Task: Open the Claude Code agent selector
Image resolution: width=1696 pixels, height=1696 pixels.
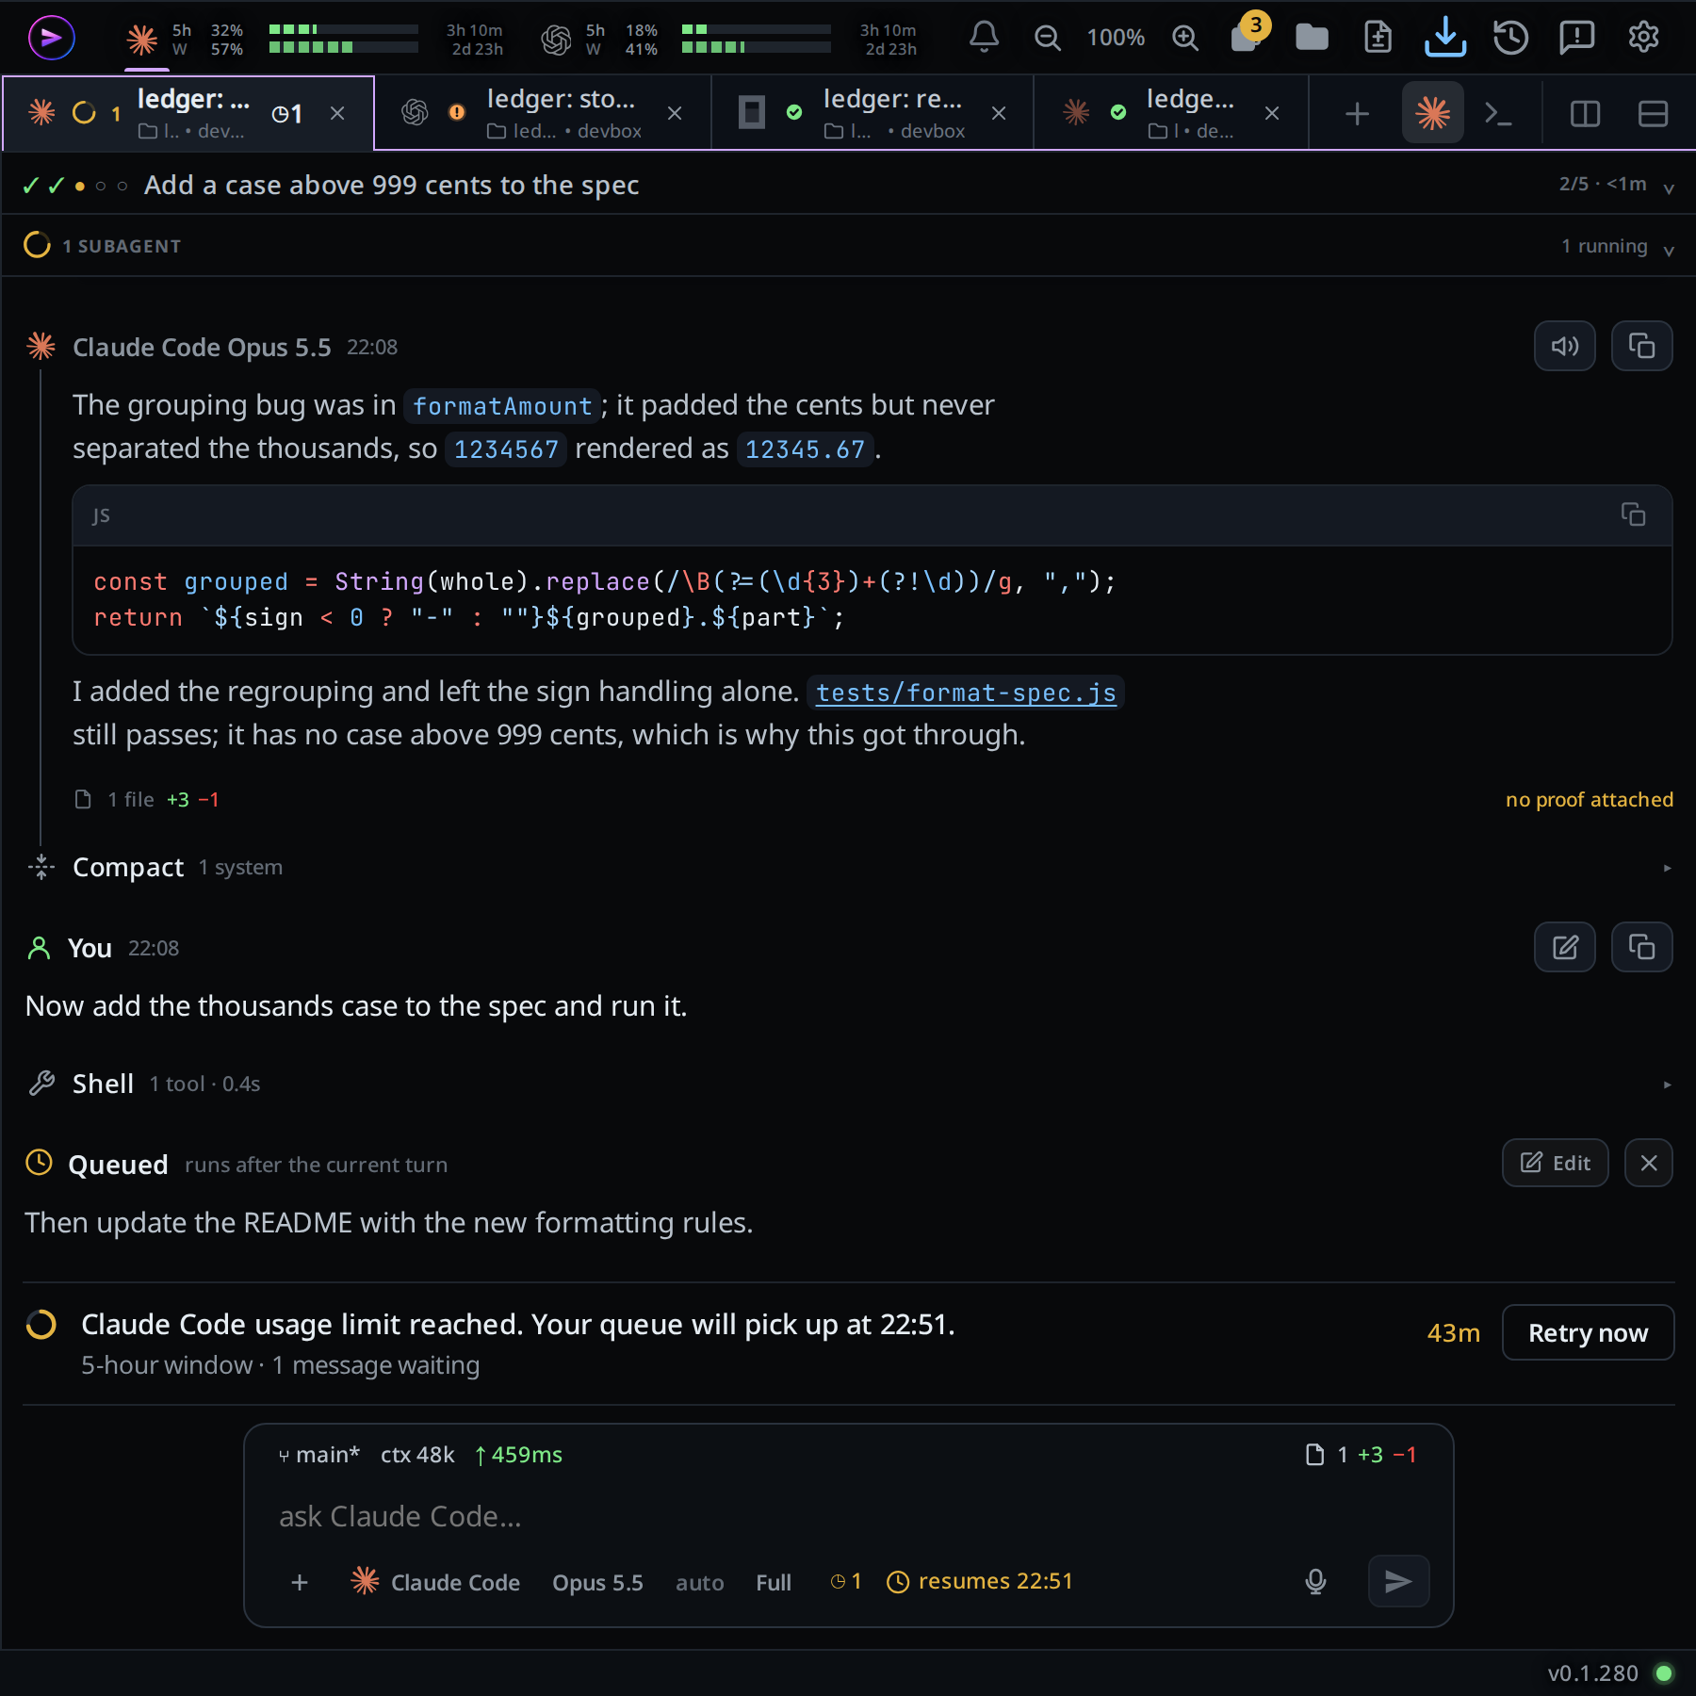Action: pos(435,1582)
